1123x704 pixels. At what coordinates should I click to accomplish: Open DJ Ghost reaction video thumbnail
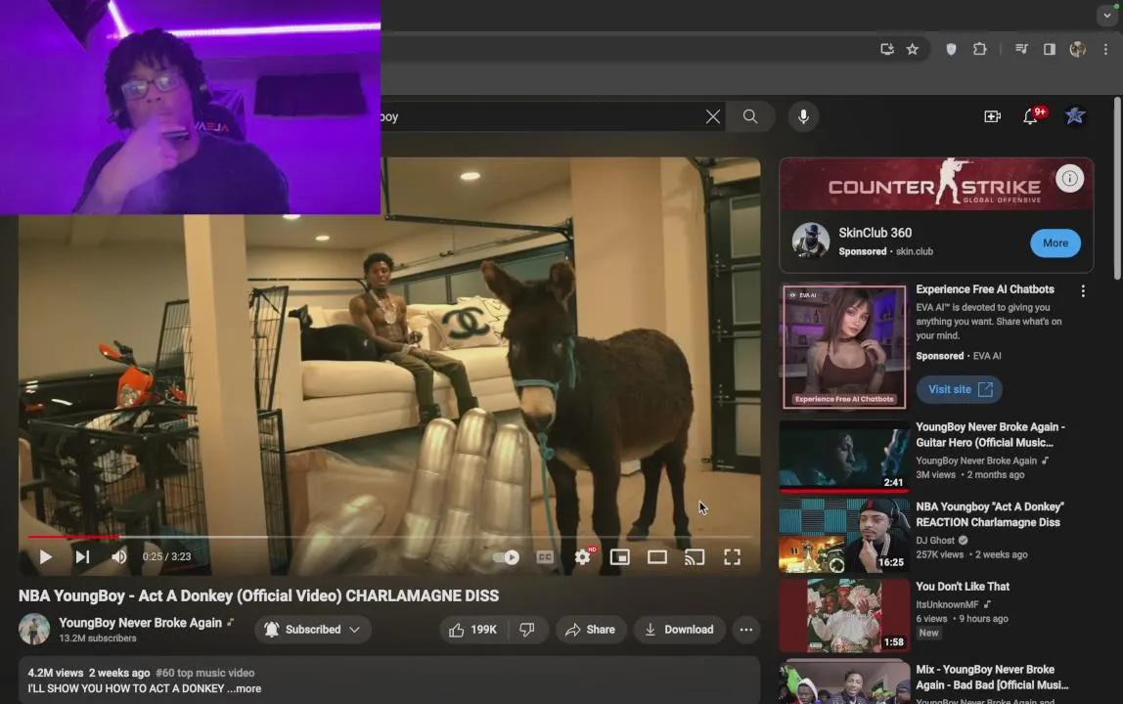[844, 536]
